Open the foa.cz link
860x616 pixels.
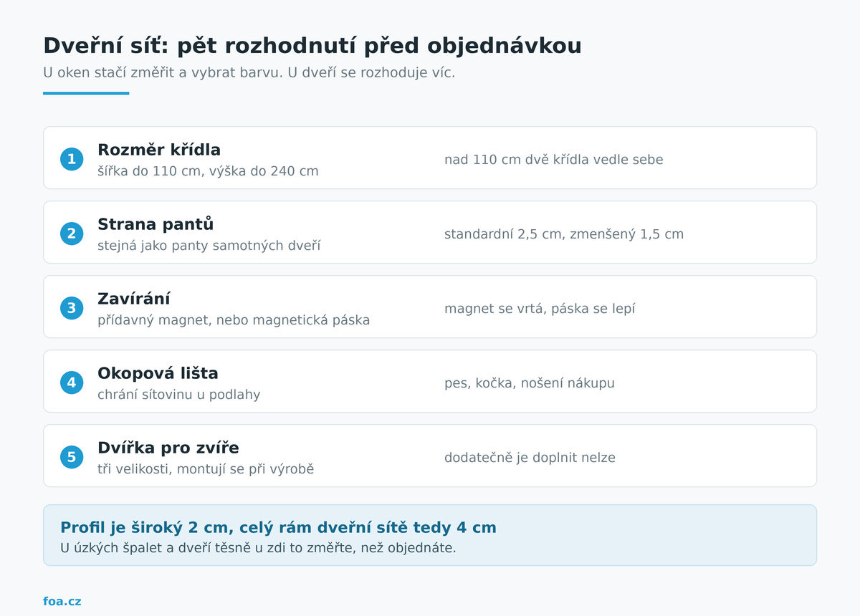(62, 601)
